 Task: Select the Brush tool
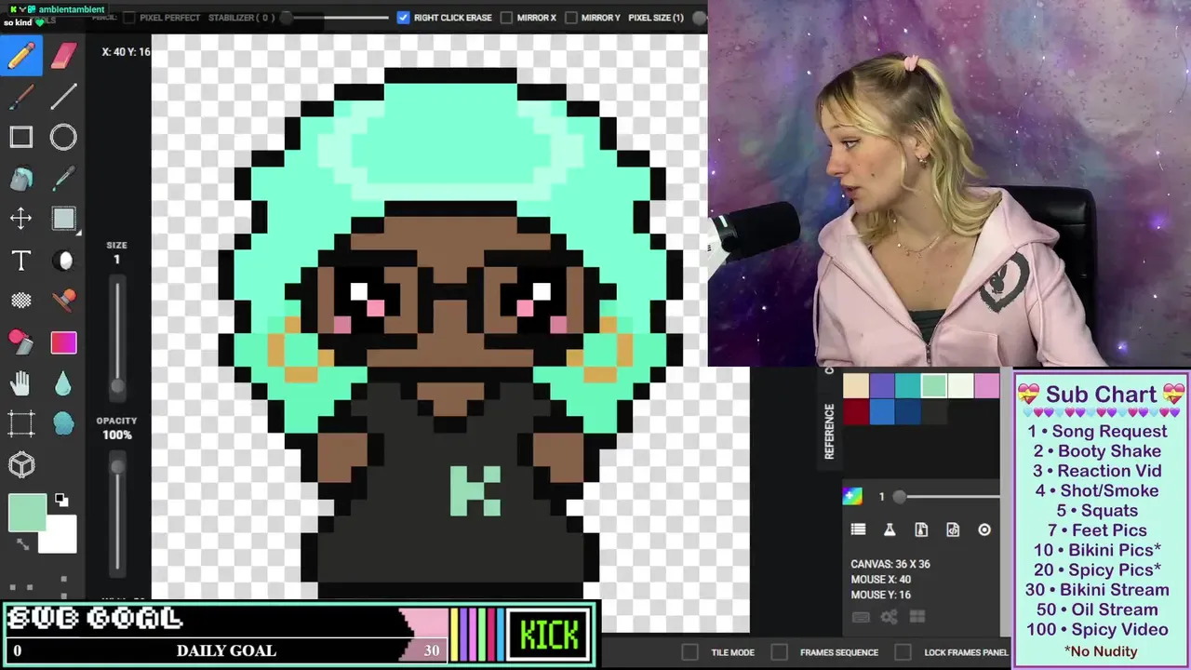coord(21,96)
